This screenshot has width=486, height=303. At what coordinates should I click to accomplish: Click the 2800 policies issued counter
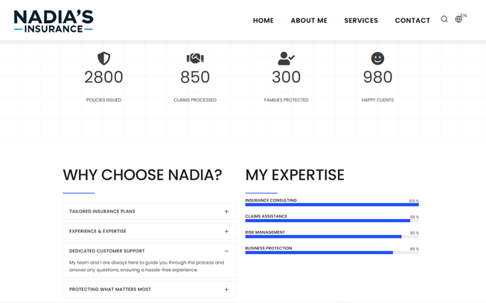[x=103, y=77]
